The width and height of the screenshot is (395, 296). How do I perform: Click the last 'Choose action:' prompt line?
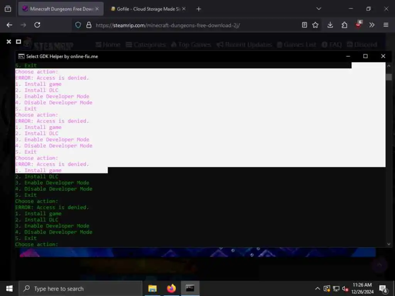[x=37, y=244]
